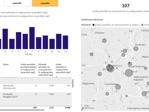
Task: Sort by the 'Adres' column header
Action: click(x=6, y=64)
